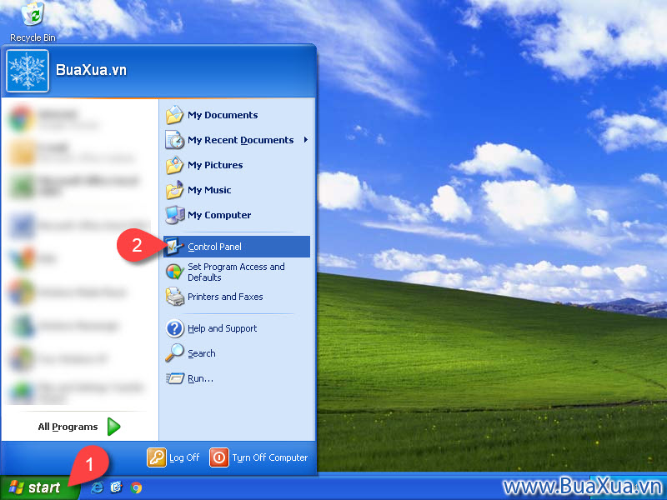Select the My Documents menu label
Viewport: 667px width, 500px height.
223,115
